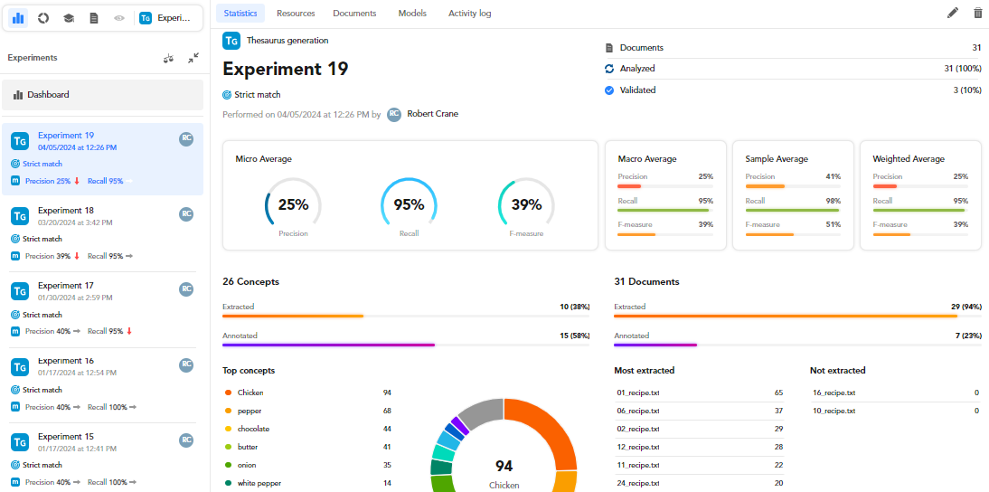Switch to the Resources tab
Screen dimensions: 989x492
tap(296, 14)
